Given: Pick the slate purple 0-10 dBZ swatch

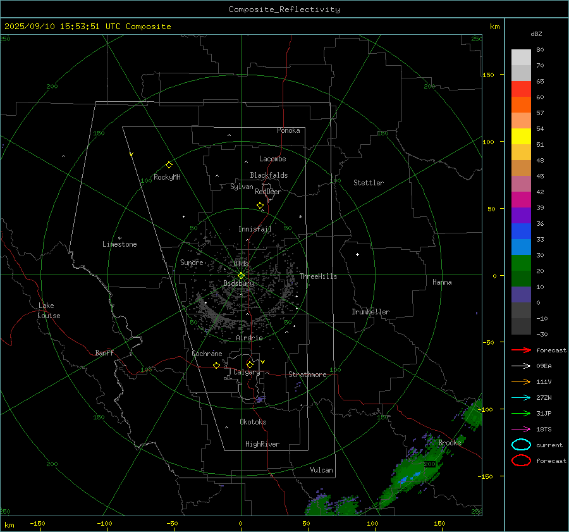Looking at the screenshot, I should pyautogui.click(x=521, y=295).
